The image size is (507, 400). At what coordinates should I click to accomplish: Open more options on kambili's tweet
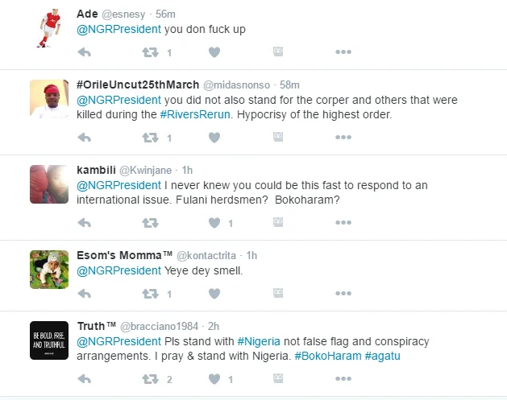343,223
